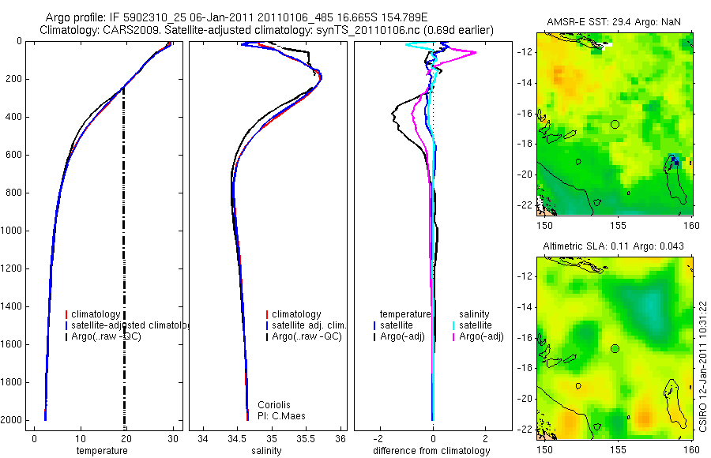Click 'climatology' legend text in salinity plot
The width and height of the screenshot is (711, 458).
point(296,314)
